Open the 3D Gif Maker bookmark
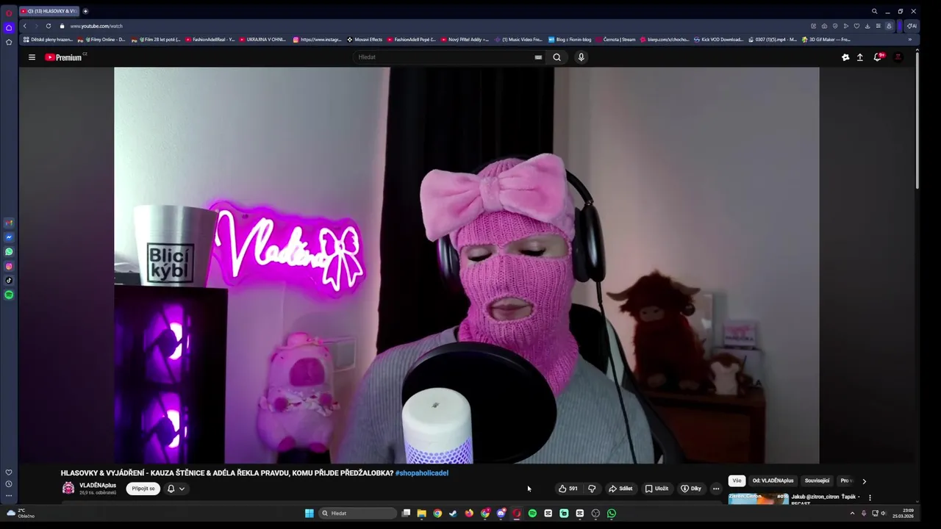Image resolution: width=941 pixels, height=529 pixels. coord(826,40)
